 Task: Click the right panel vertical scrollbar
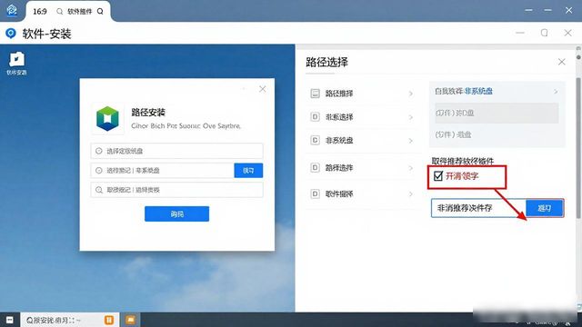click(578, 148)
